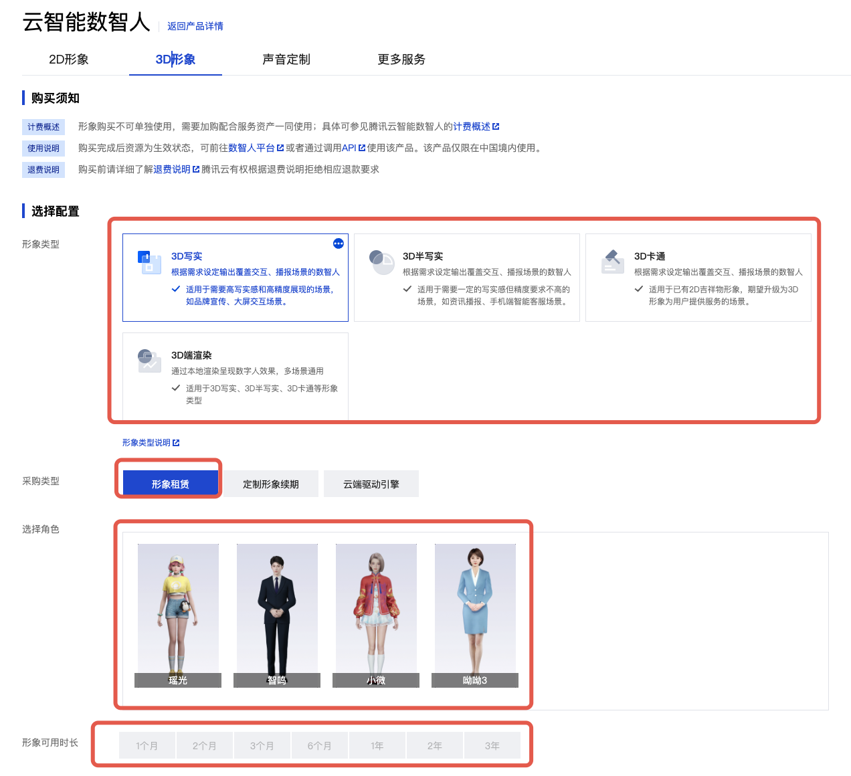Image resolution: width=851 pixels, height=776 pixels.
Task: Click the 云智能数智人 page title
Action: point(86,22)
